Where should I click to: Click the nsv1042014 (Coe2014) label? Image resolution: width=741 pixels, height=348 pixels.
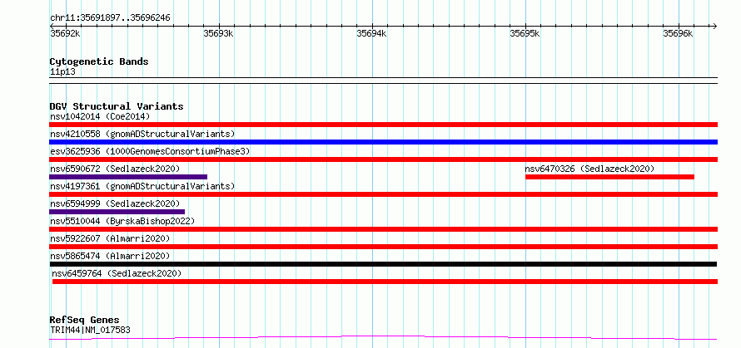pyautogui.click(x=100, y=116)
